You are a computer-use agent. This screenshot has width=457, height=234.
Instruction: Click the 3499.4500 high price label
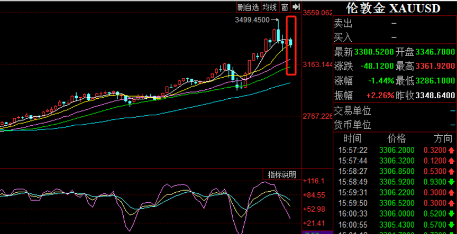click(x=252, y=20)
